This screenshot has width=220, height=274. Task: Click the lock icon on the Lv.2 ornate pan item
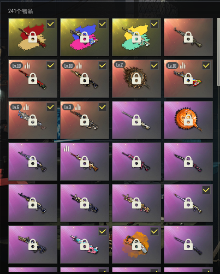tap(136, 79)
